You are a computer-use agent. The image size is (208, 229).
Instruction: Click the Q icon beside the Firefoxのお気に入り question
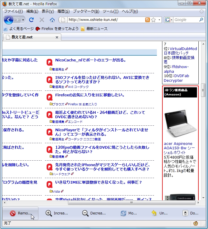click(x=50, y=97)
